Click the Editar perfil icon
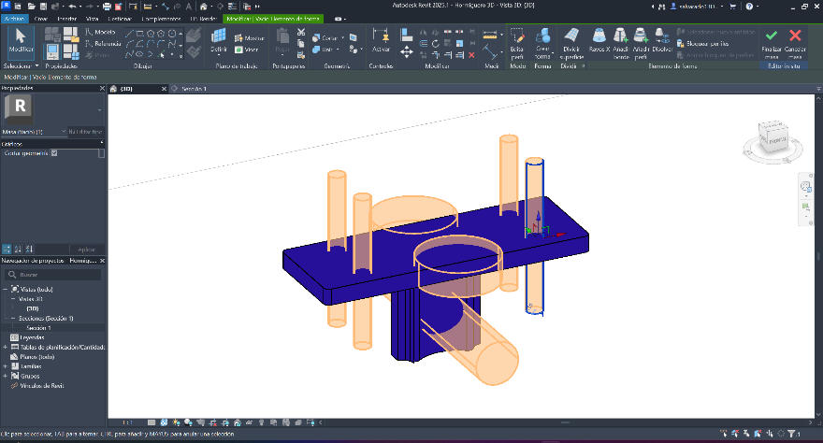The height and width of the screenshot is (443, 823). [517, 41]
